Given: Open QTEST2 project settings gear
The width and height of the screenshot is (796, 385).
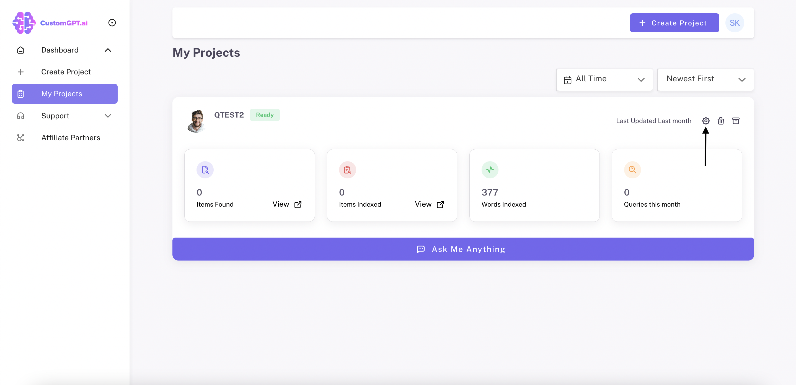Looking at the screenshot, I should 705,121.
